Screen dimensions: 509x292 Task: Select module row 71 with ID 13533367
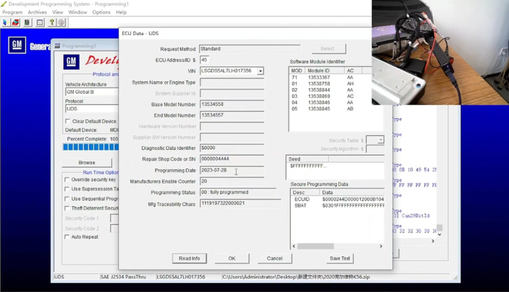click(330, 77)
